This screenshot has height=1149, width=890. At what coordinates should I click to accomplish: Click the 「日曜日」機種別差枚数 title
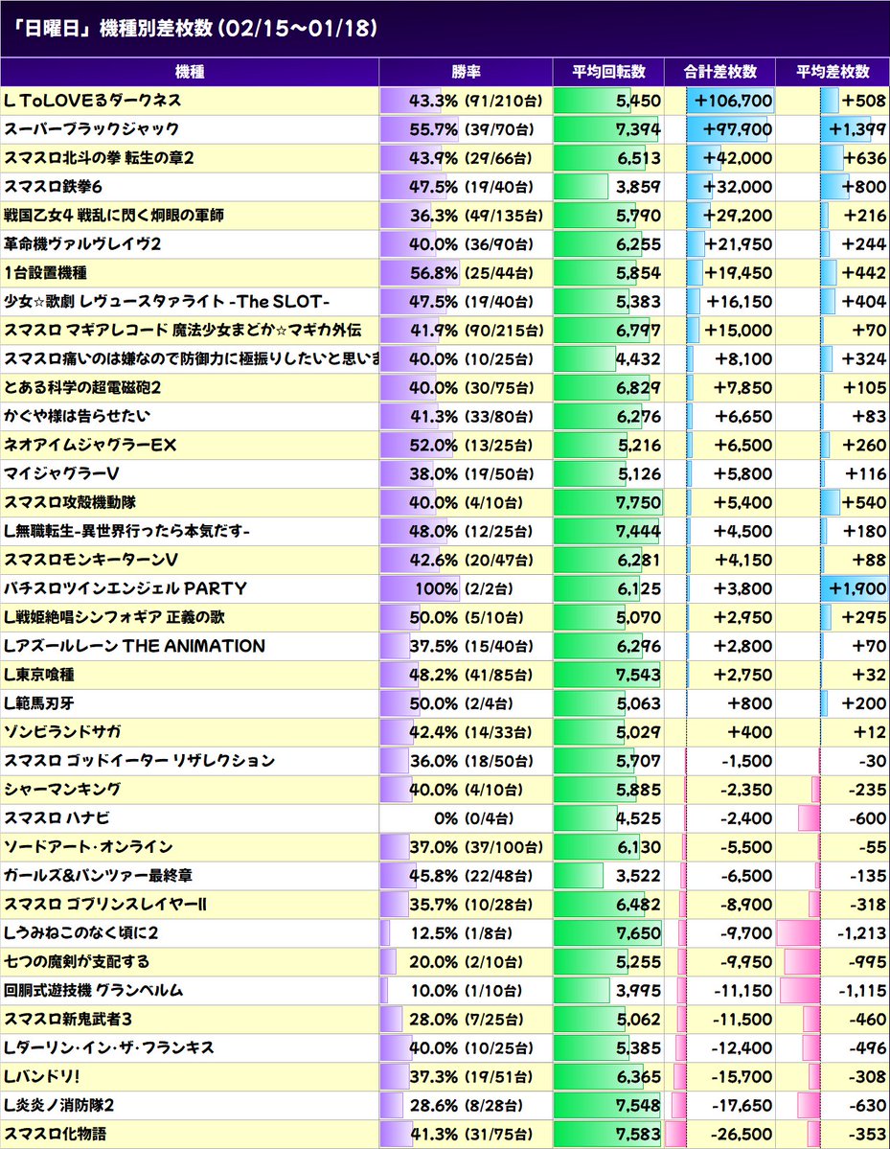pyautogui.click(x=195, y=28)
